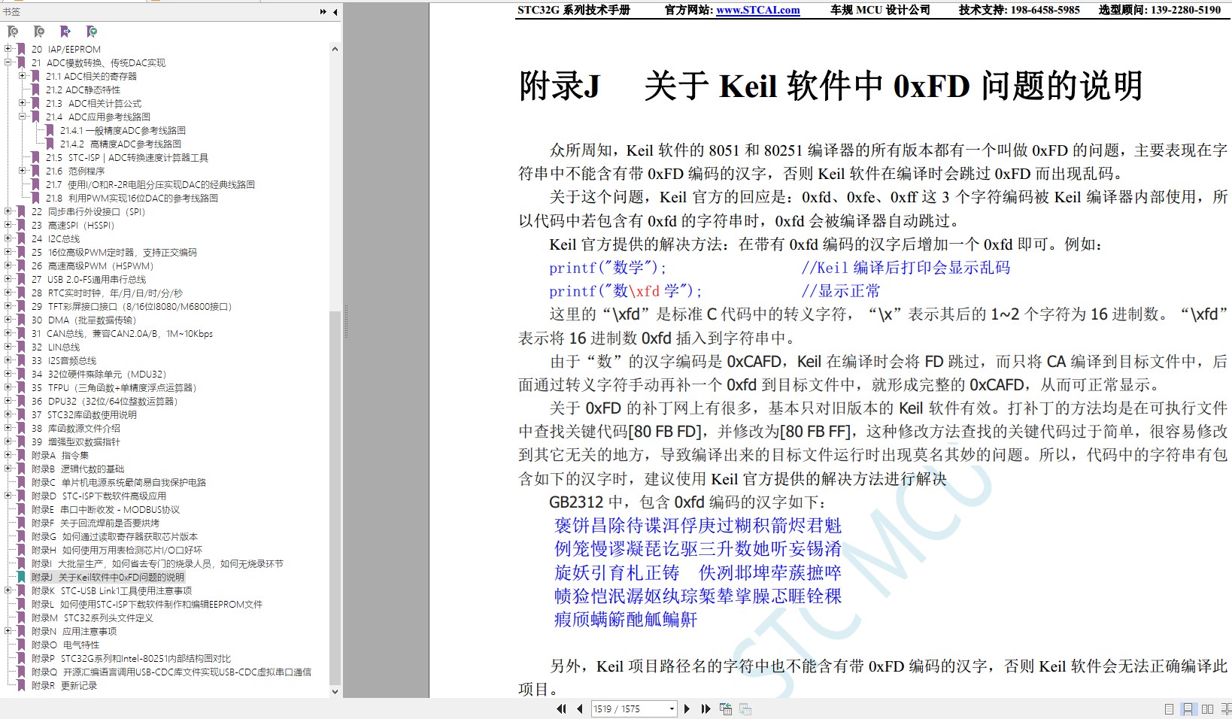Collapse the 21 ADC模数转换 bookmark node

pyautogui.click(x=9, y=62)
